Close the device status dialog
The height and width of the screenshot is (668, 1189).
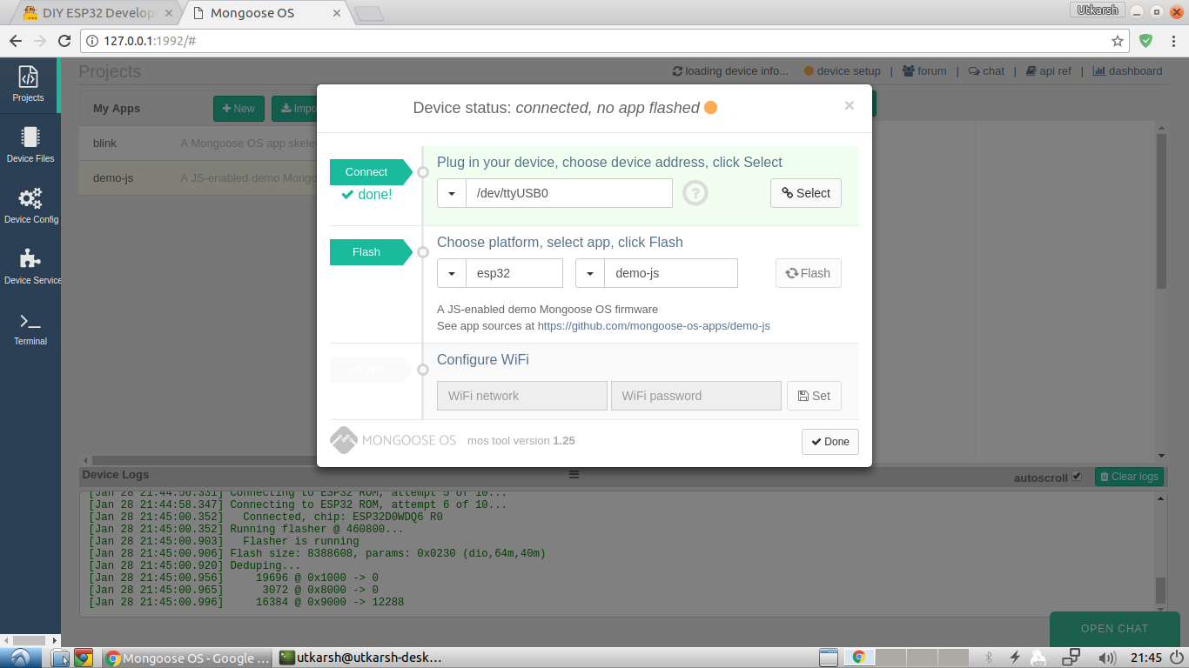[849, 106]
